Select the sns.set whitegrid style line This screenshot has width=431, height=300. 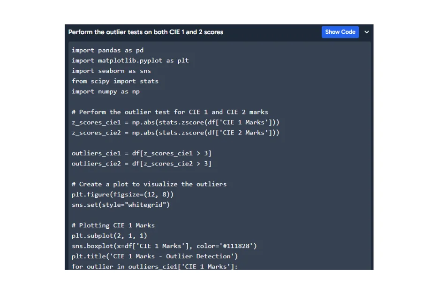[x=121, y=205]
